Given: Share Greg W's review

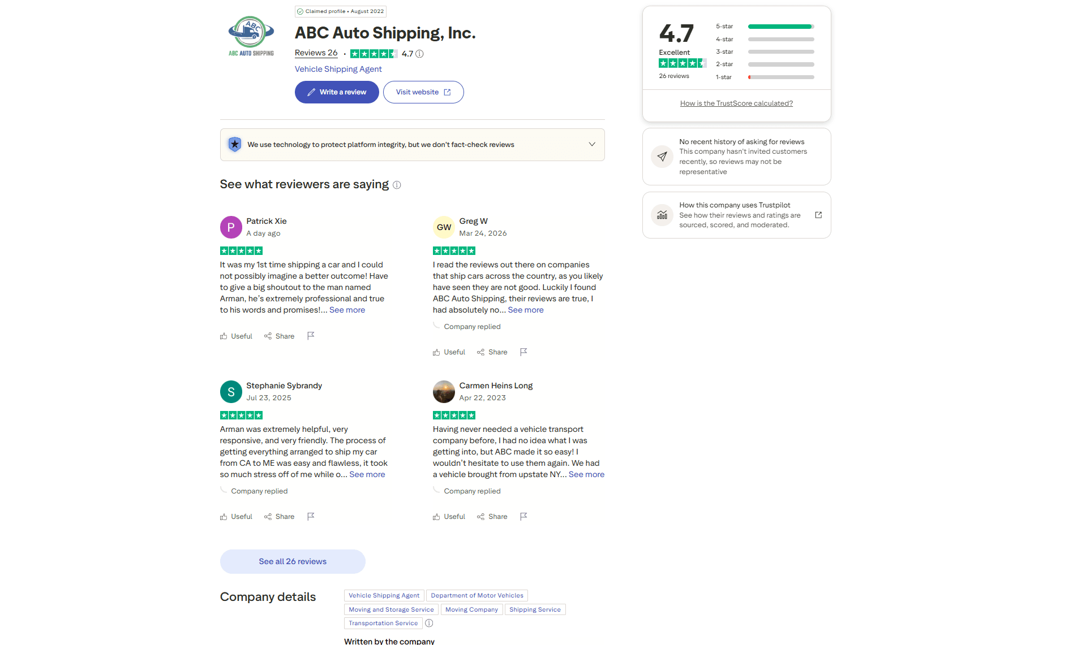Looking at the screenshot, I should [x=492, y=352].
